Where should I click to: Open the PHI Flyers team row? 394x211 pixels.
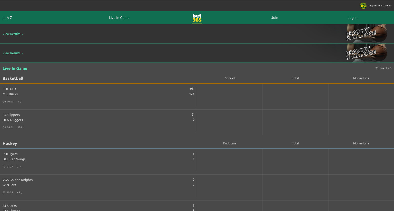tap(10, 154)
